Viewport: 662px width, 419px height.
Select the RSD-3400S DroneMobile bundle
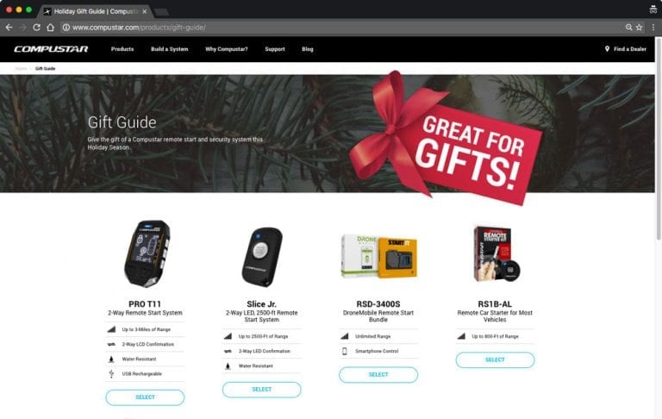[x=378, y=375]
